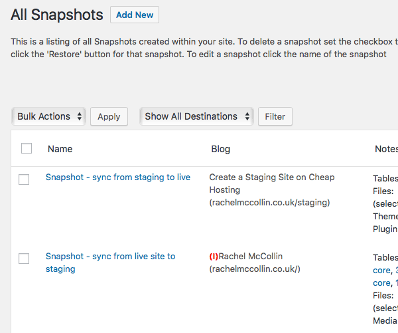398x333 pixels.
Task: Click the Blog column header
Action: (221, 149)
